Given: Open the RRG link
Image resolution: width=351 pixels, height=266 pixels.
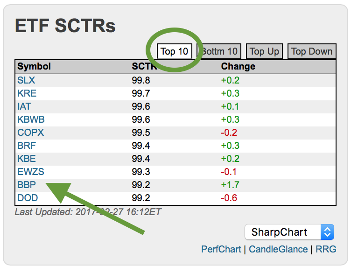Looking at the screenshot, I should coord(326,249).
